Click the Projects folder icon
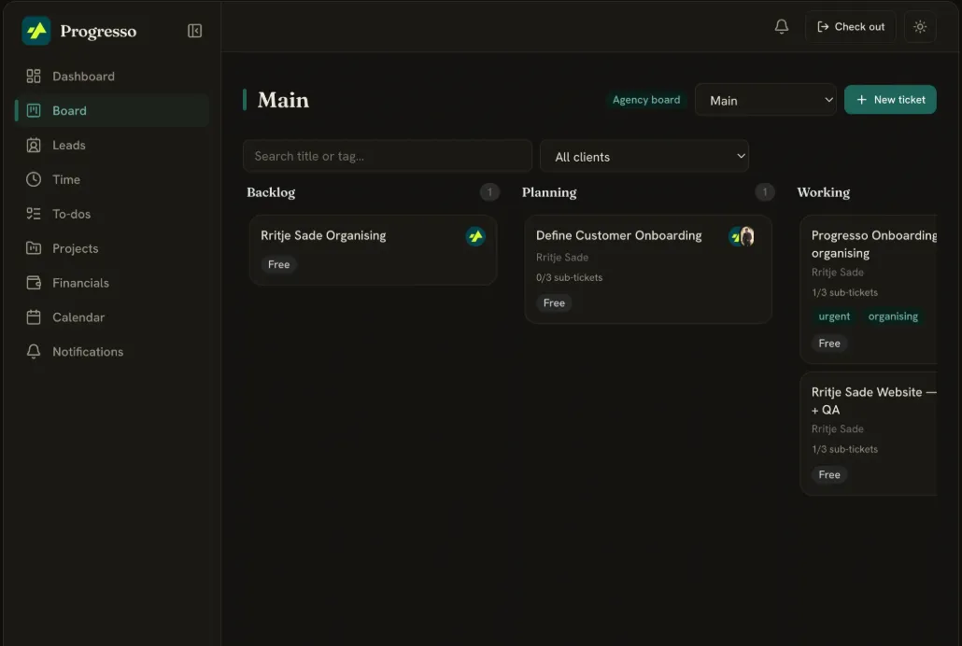Image resolution: width=962 pixels, height=646 pixels. (33, 247)
